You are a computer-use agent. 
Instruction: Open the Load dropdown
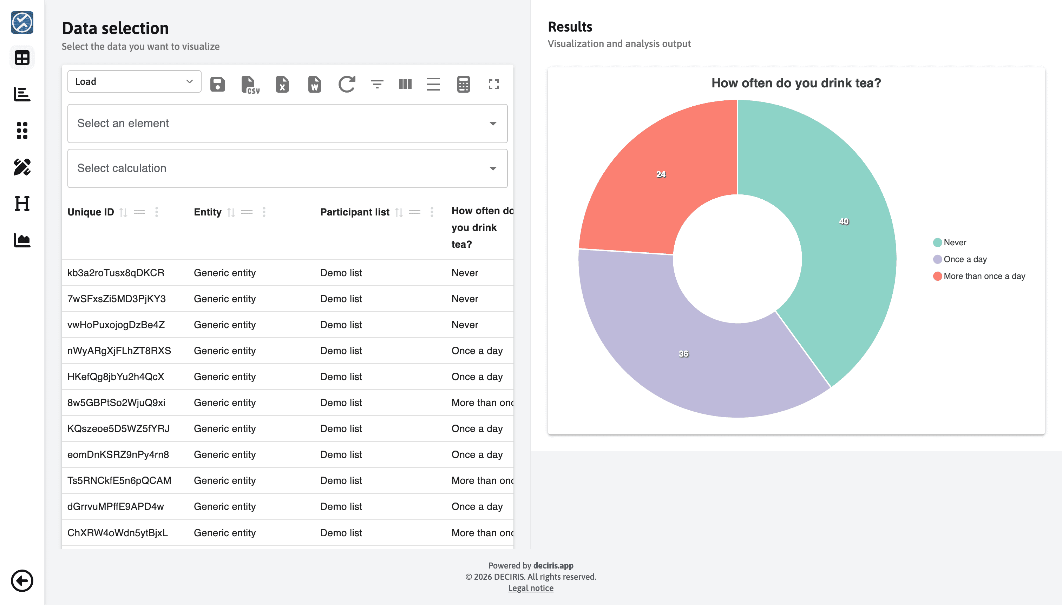pyautogui.click(x=134, y=81)
